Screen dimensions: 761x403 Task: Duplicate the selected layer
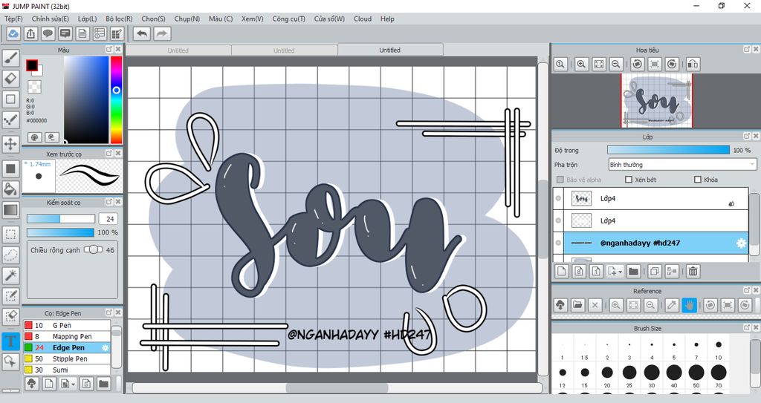[655, 272]
